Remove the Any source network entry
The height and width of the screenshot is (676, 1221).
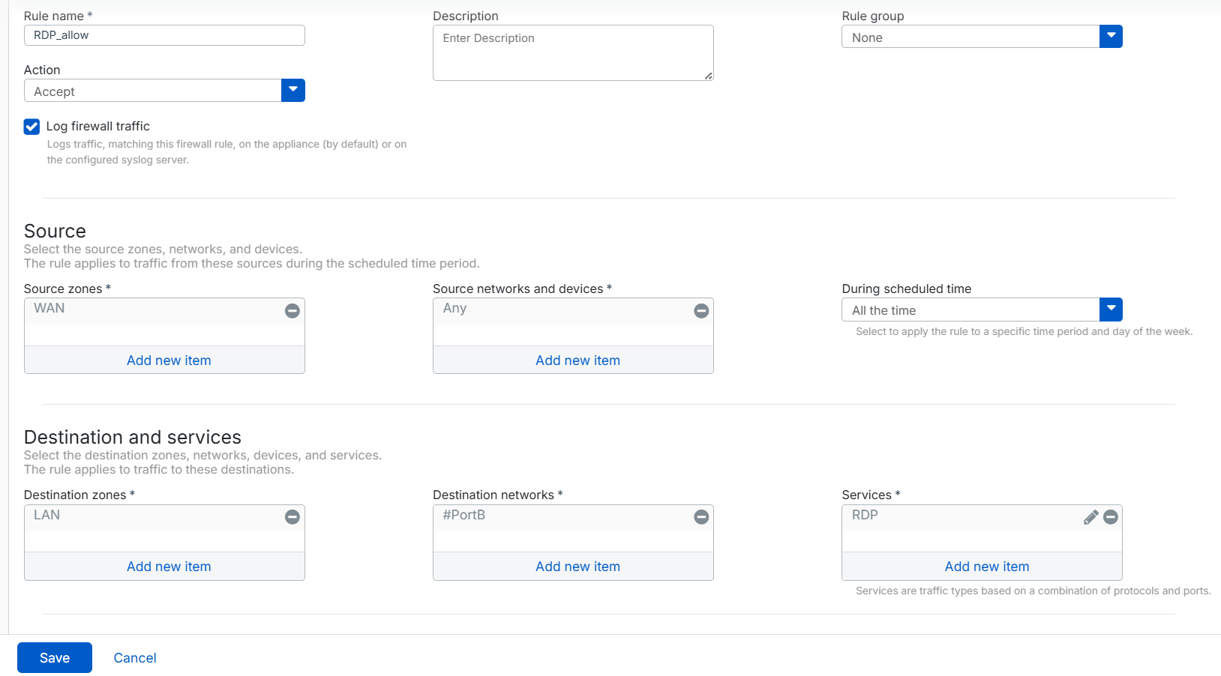(x=700, y=310)
